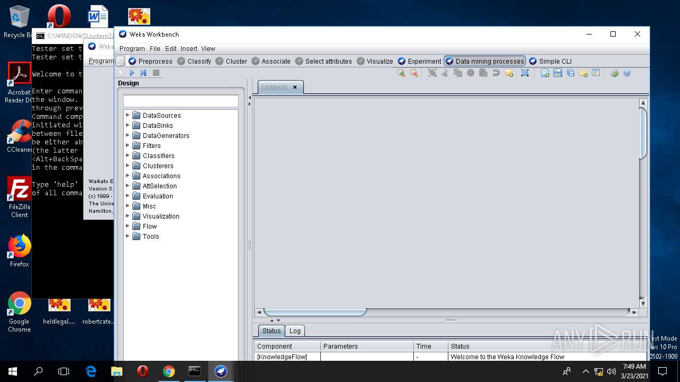Viewport: 680px width, 382px height.
Task: Open flow settings puzzle-gear icon
Action: 614,73
